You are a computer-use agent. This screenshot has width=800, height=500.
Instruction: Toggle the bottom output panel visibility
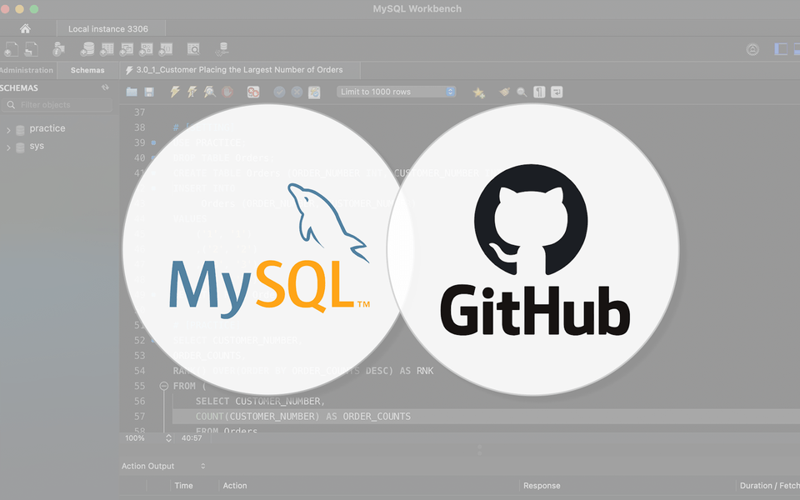pos(797,49)
